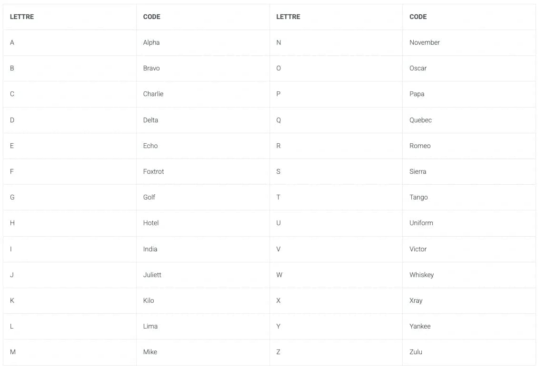Click the November cell
Image resolution: width=538 pixels, height=369 pixels.
pos(424,42)
